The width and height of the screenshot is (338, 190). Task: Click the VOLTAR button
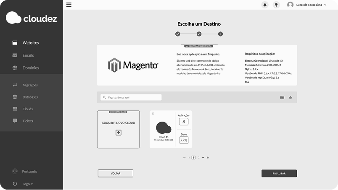point(116,173)
